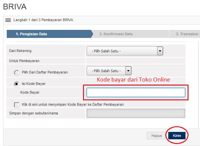Viewport: 200px width, 146px height.
Task: Click the Simpan dengan sebutan/nama label
Action: pos(33,113)
